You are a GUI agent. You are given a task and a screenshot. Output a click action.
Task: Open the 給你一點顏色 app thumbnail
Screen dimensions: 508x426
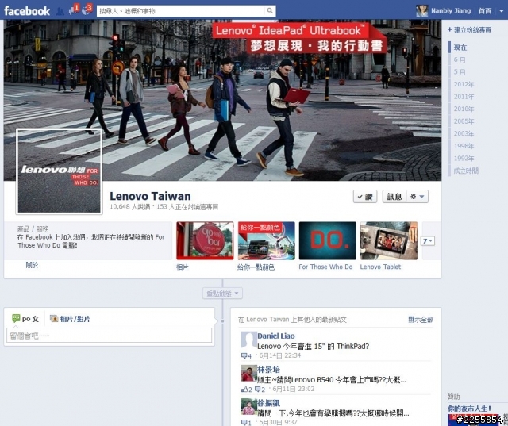267,240
